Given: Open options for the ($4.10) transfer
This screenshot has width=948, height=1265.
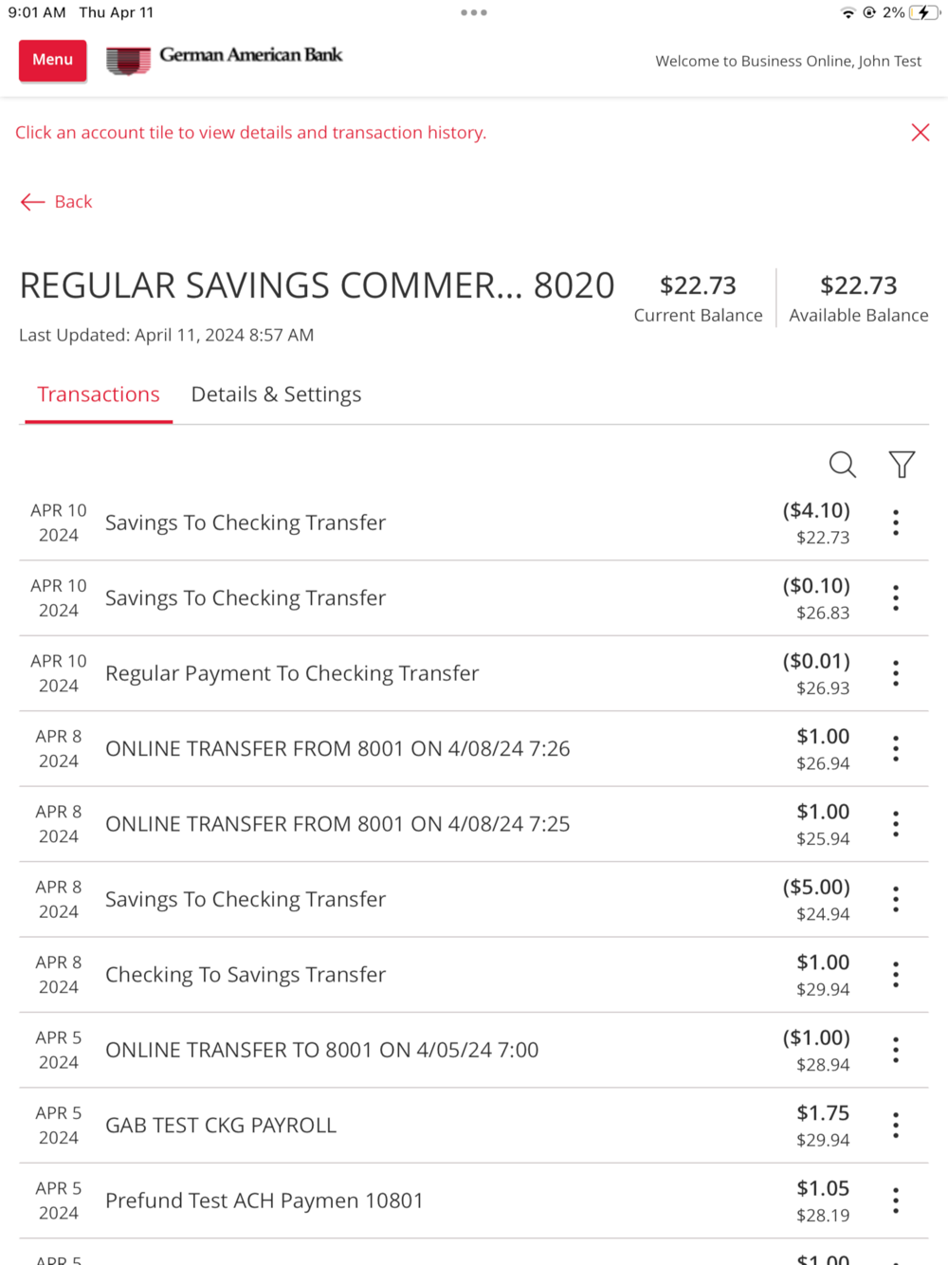Looking at the screenshot, I should [x=896, y=522].
